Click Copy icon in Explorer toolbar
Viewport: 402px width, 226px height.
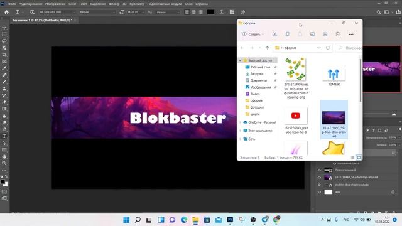tap(288, 34)
